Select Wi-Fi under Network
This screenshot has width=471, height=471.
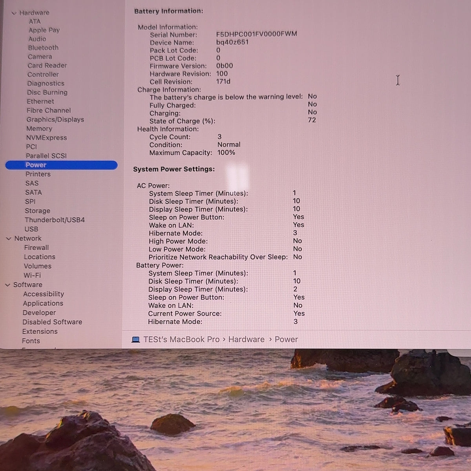[32, 276]
